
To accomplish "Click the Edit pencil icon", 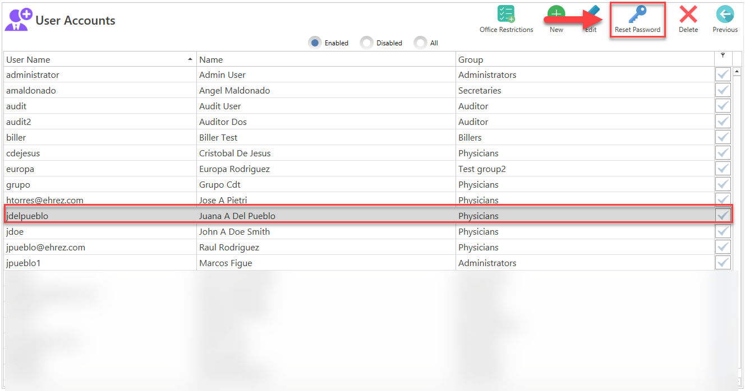I will click(591, 14).
